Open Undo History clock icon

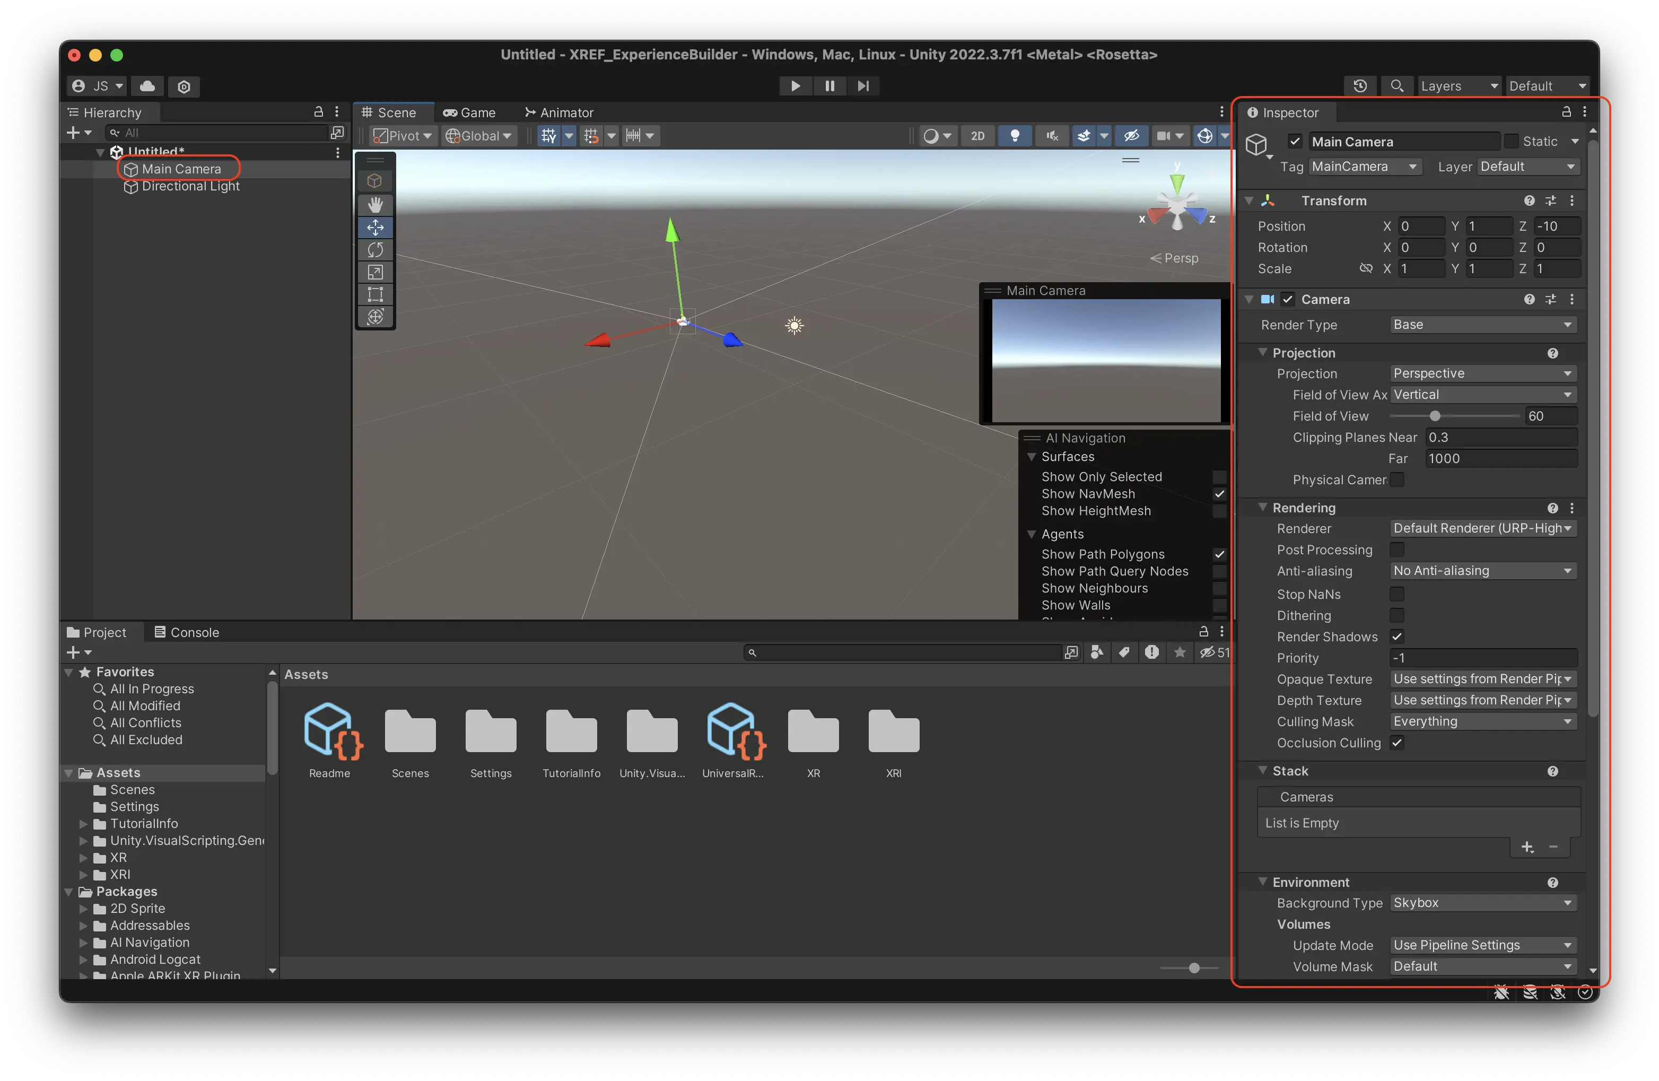click(x=1359, y=86)
